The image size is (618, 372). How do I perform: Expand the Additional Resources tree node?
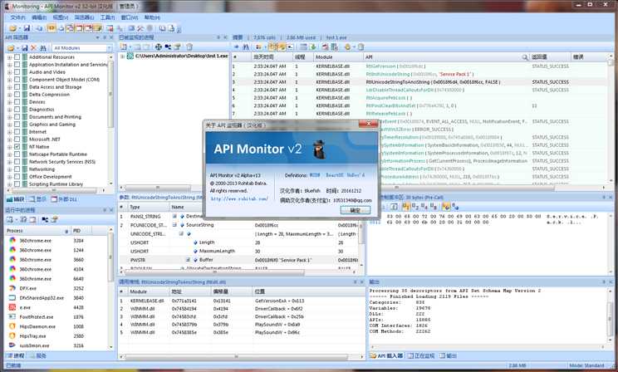point(9,57)
